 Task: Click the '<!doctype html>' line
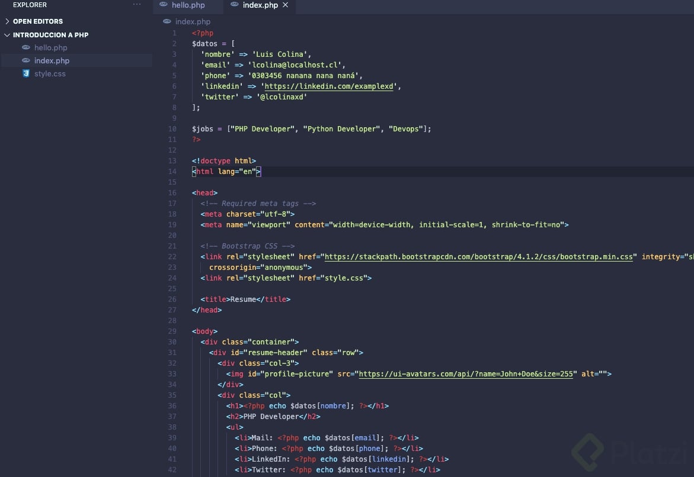pos(224,161)
